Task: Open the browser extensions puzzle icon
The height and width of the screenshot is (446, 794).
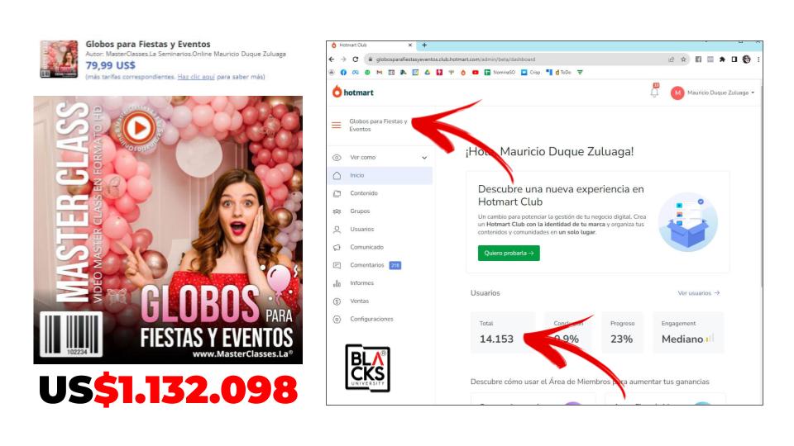Action: 722,59
